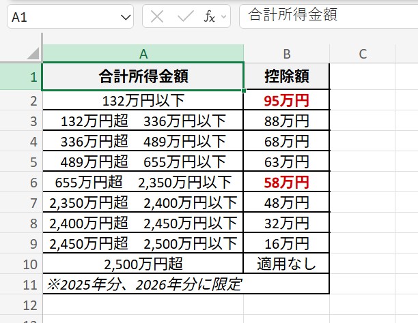Click the Cancel X icon in formula bar
The image size is (418, 323).
pos(157,17)
